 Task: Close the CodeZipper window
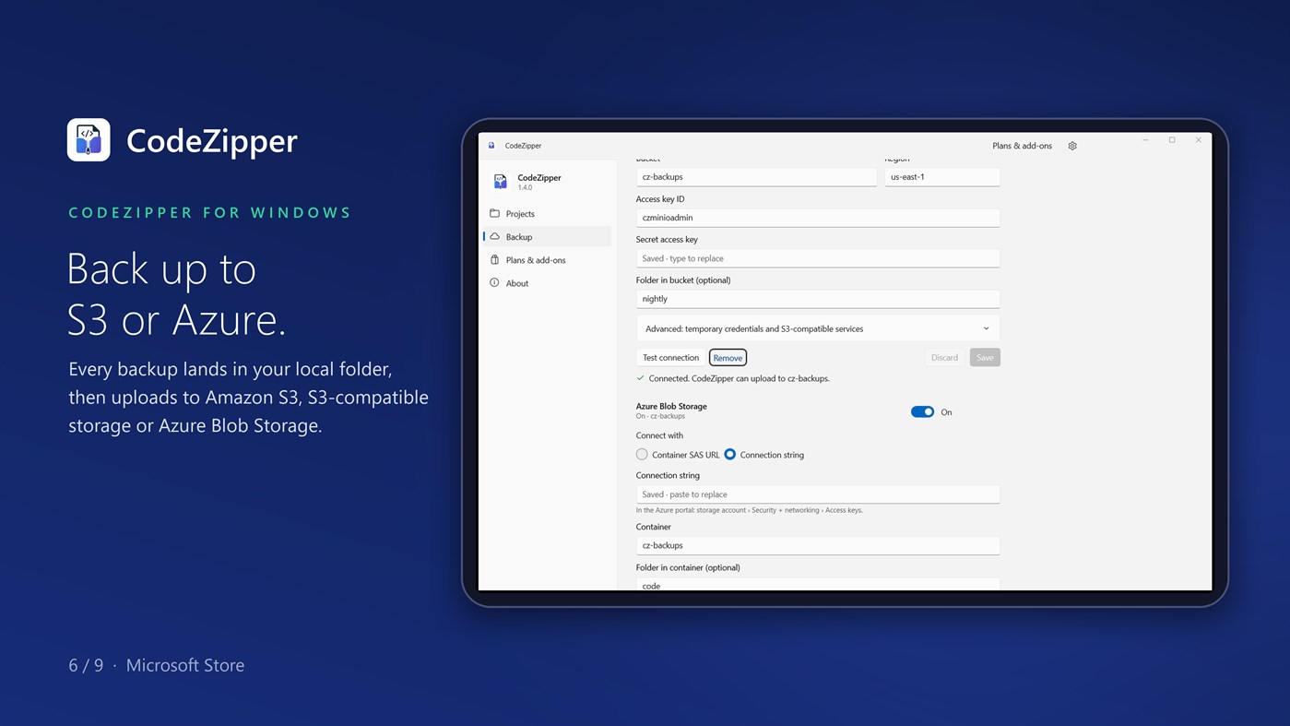coord(1199,140)
